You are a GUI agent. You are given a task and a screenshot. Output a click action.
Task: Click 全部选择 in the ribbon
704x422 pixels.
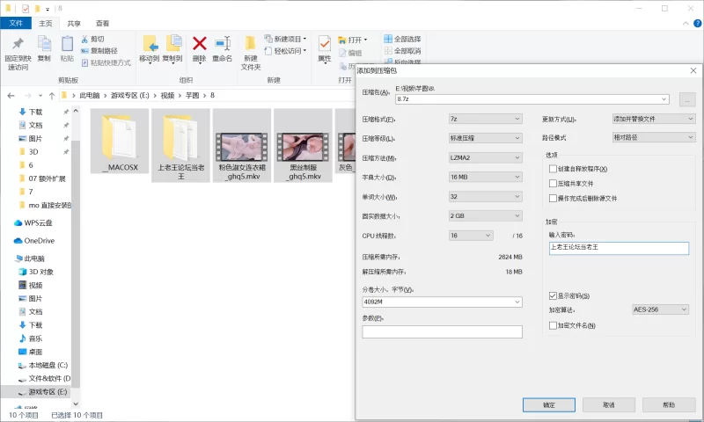(x=403, y=39)
